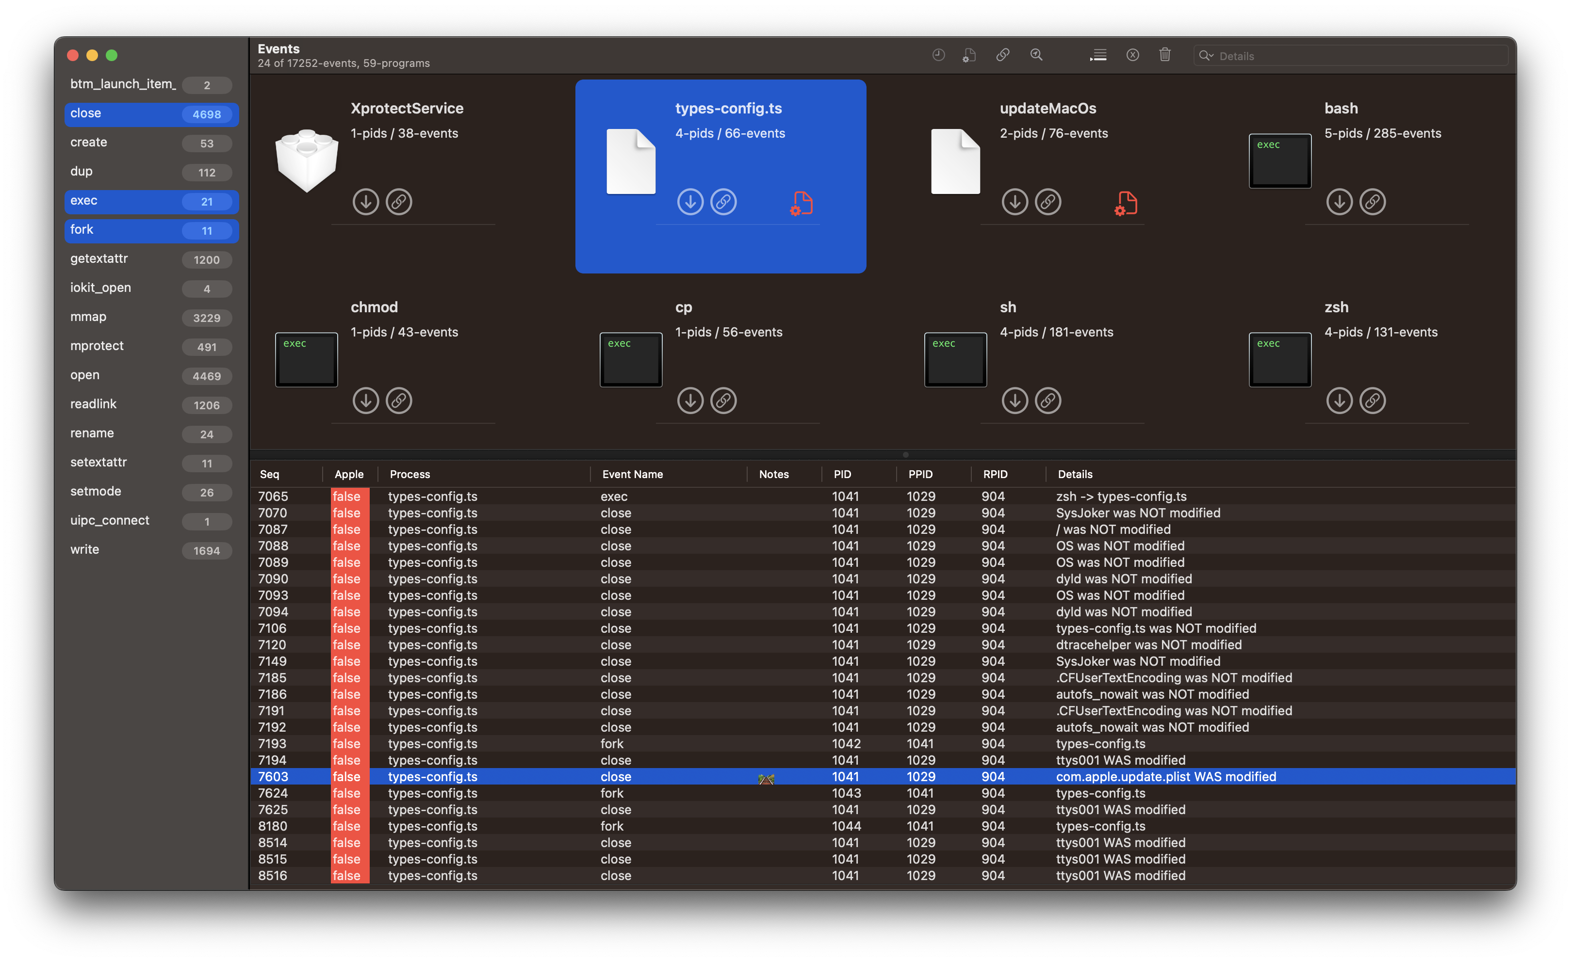Click the download arrow under bash
The height and width of the screenshot is (962, 1571).
coord(1340,202)
